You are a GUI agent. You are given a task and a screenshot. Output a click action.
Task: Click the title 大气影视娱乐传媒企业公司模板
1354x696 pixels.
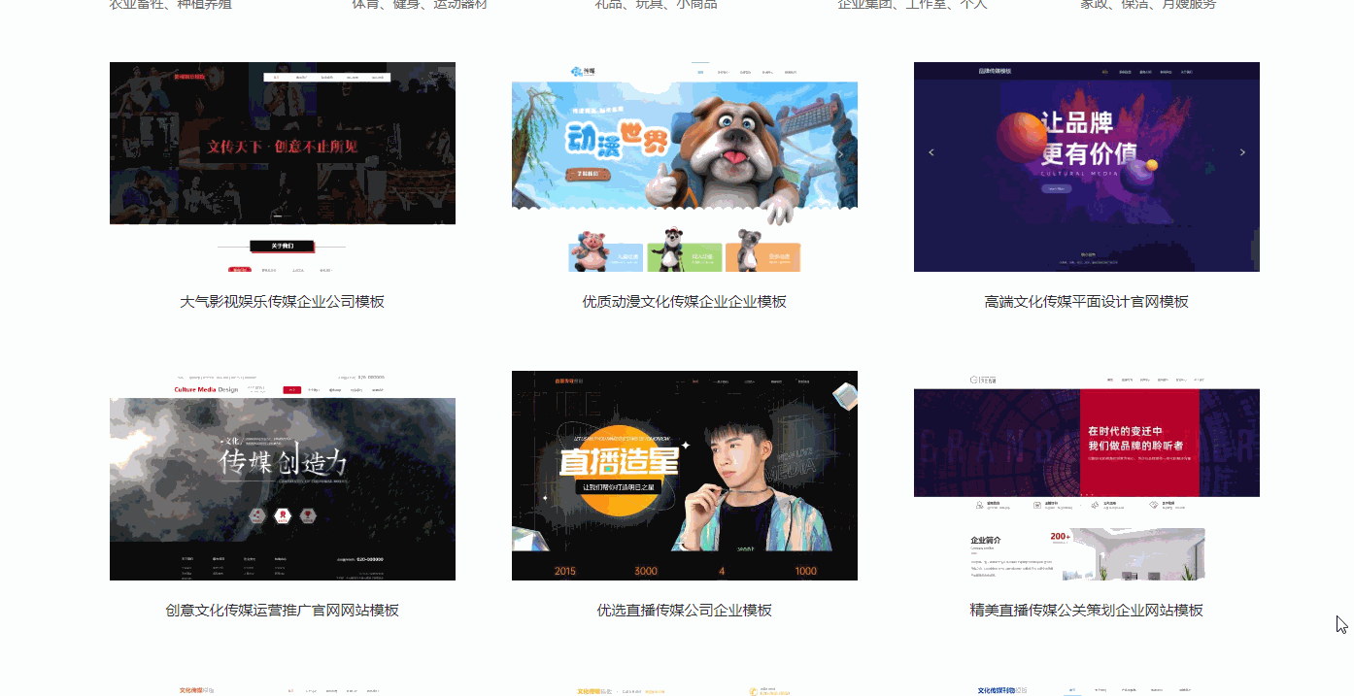click(x=283, y=302)
